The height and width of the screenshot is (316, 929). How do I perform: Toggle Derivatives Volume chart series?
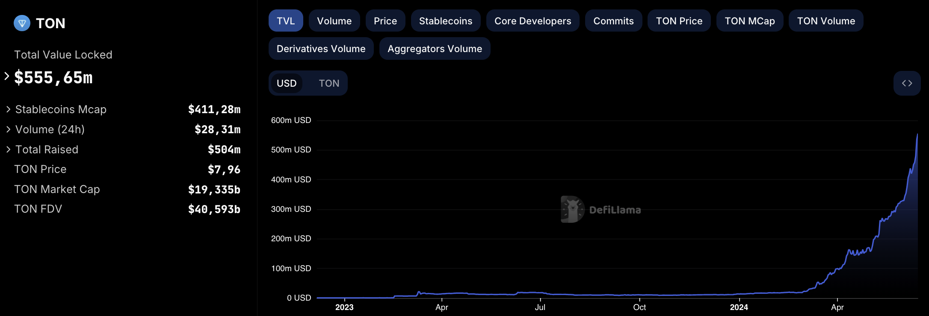coord(321,49)
